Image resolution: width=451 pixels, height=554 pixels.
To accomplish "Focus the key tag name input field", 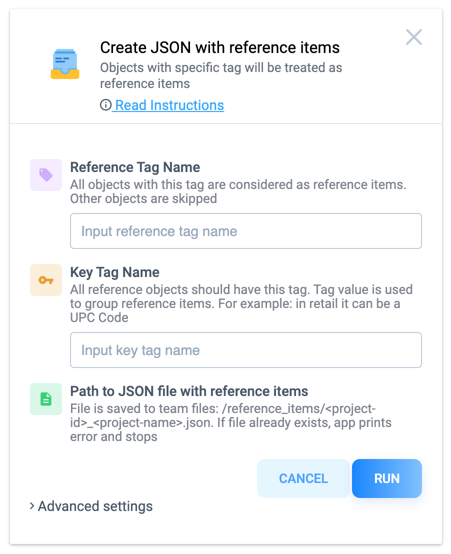I will pyautogui.click(x=246, y=350).
